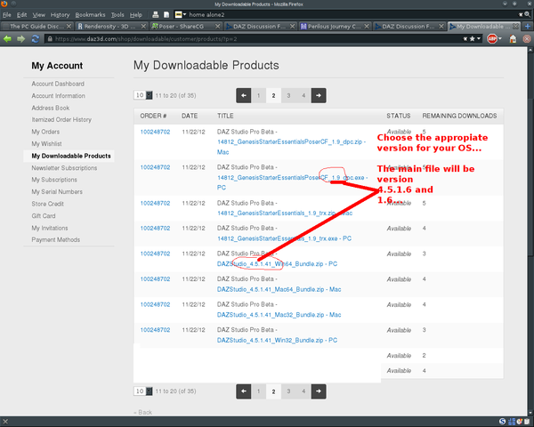Click the search field containing home alone2
Screen dimensions: 534x427
pyautogui.click(x=351, y=14)
